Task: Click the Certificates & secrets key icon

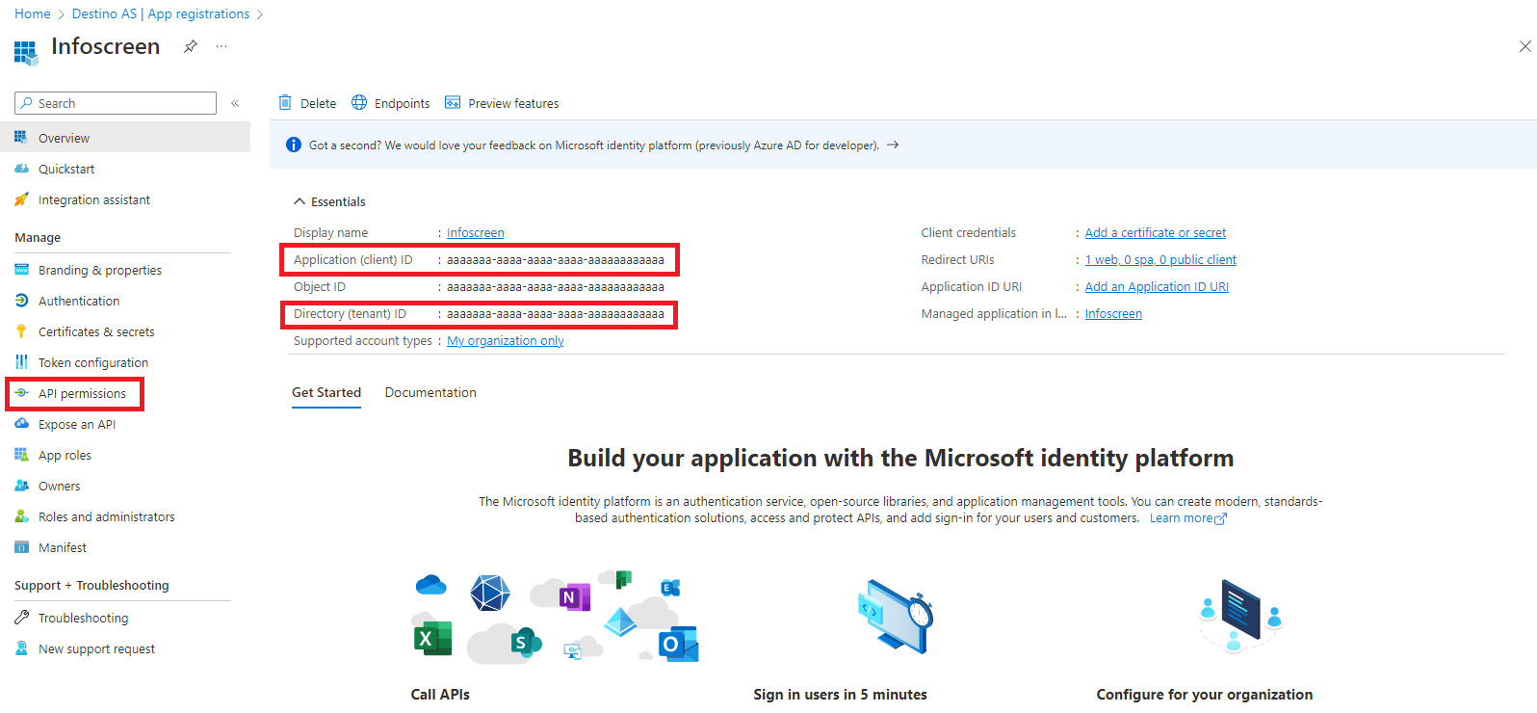Action: 21,331
